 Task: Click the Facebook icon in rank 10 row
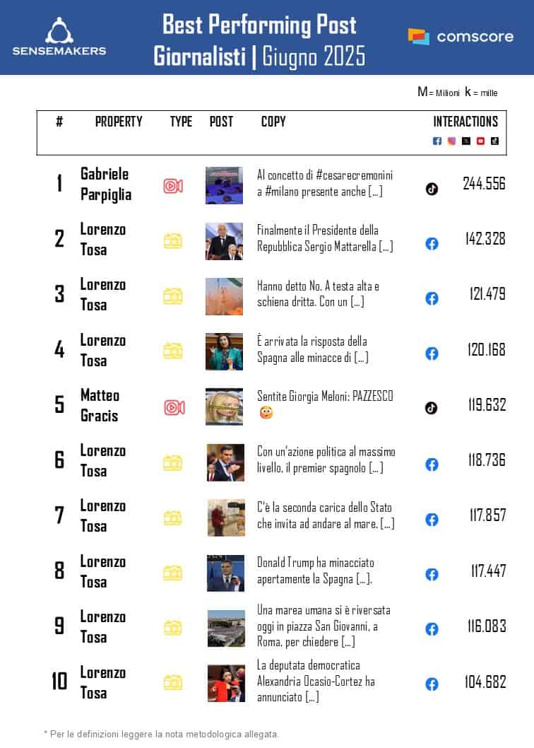[432, 684]
